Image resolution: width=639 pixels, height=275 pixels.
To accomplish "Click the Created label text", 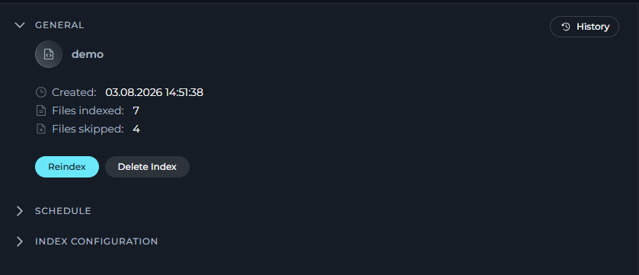I will tap(74, 92).
